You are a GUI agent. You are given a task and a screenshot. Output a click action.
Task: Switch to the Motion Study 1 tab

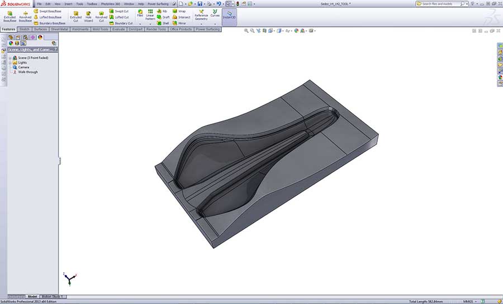(x=54, y=297)
